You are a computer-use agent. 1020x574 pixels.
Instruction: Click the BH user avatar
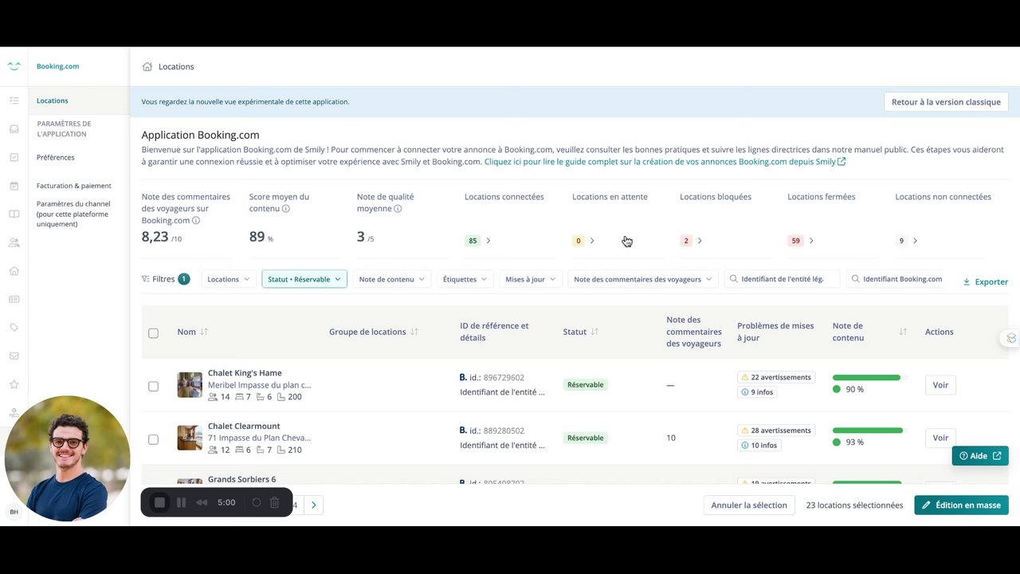point(14,512)
